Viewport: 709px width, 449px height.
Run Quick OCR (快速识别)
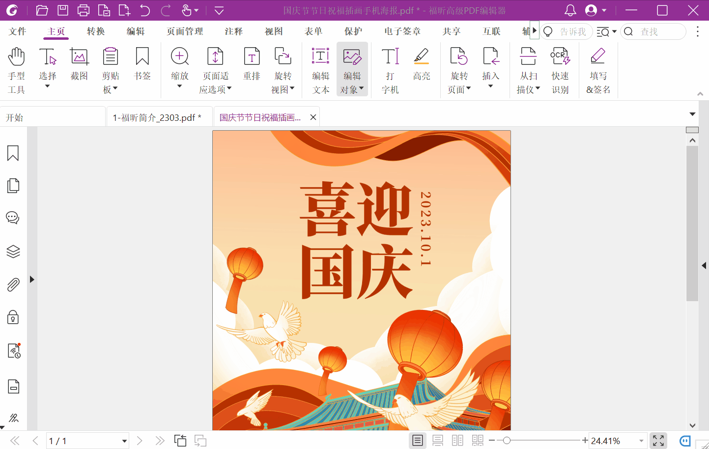tap(560, 70)
